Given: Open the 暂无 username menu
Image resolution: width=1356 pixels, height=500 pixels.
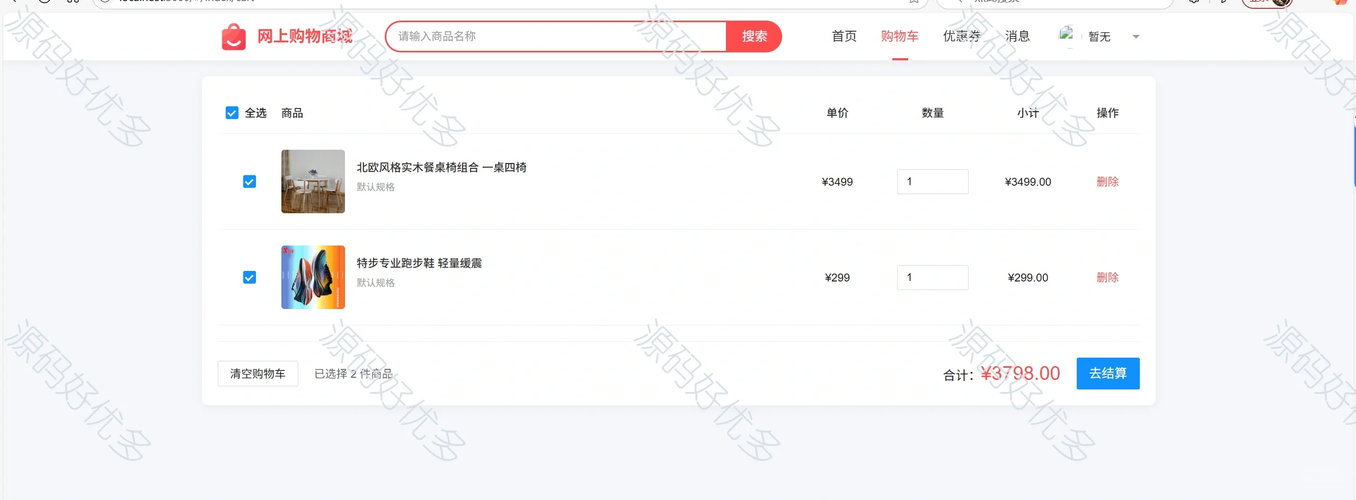Looking at the screenshot, I should tap(1100, 37).
